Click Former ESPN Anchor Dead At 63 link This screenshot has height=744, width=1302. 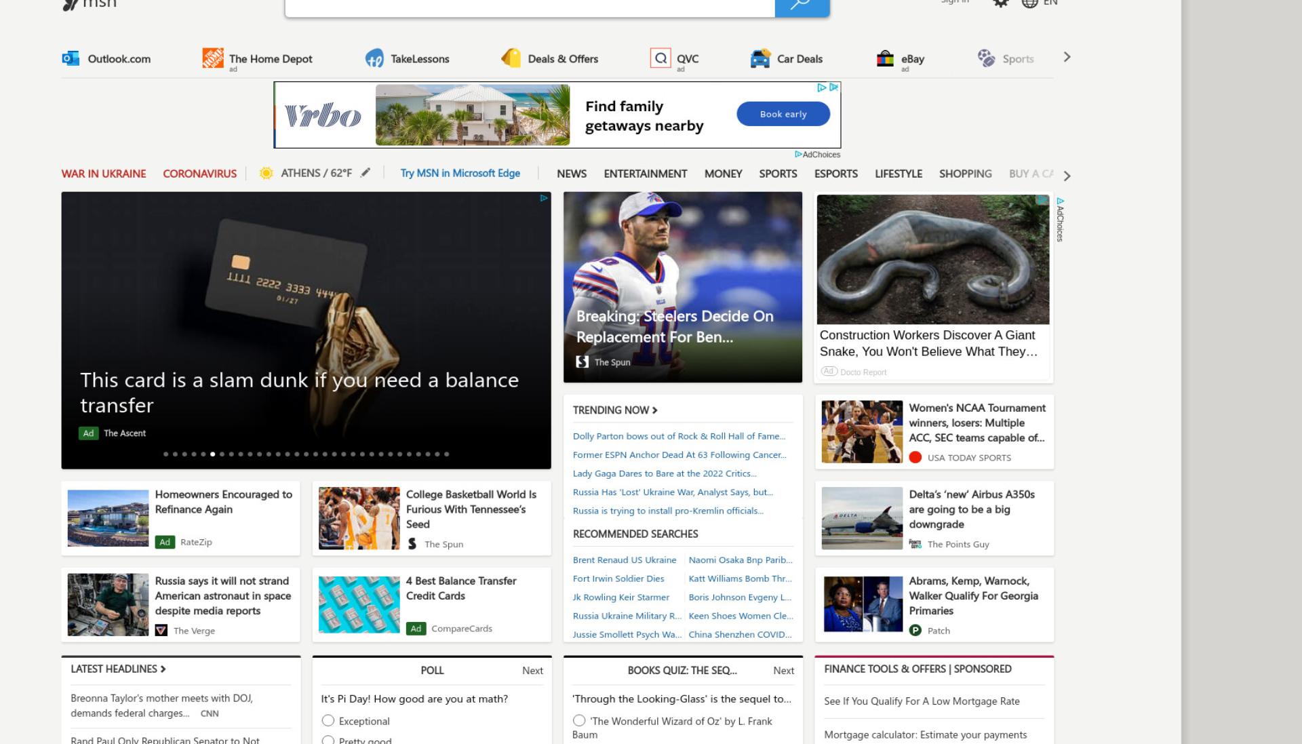679,454
